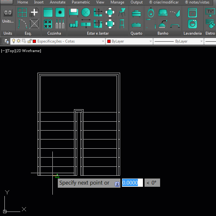Insert the shower head block in Banho
Screen dimensions: 216x216
[163, 24]
